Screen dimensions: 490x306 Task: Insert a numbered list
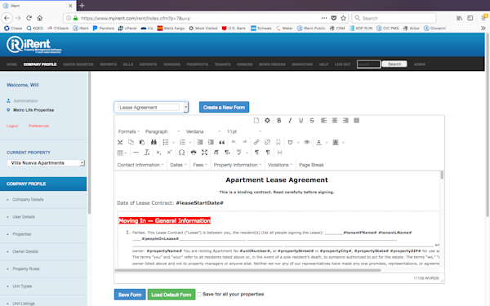(x=182, y=142)
